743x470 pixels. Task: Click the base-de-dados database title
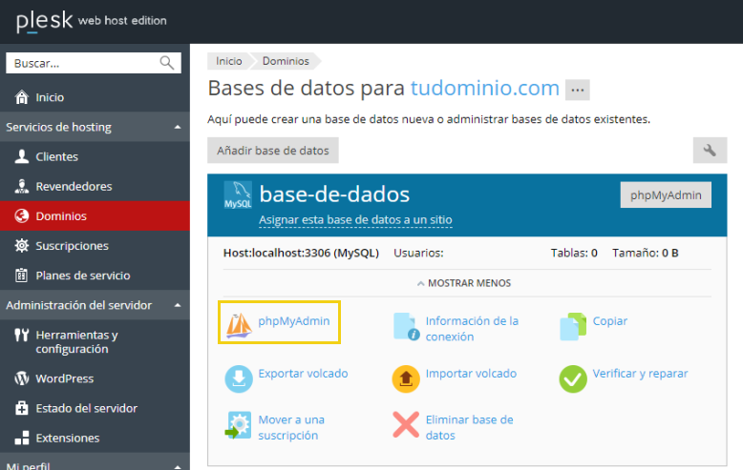coord(334,194)
